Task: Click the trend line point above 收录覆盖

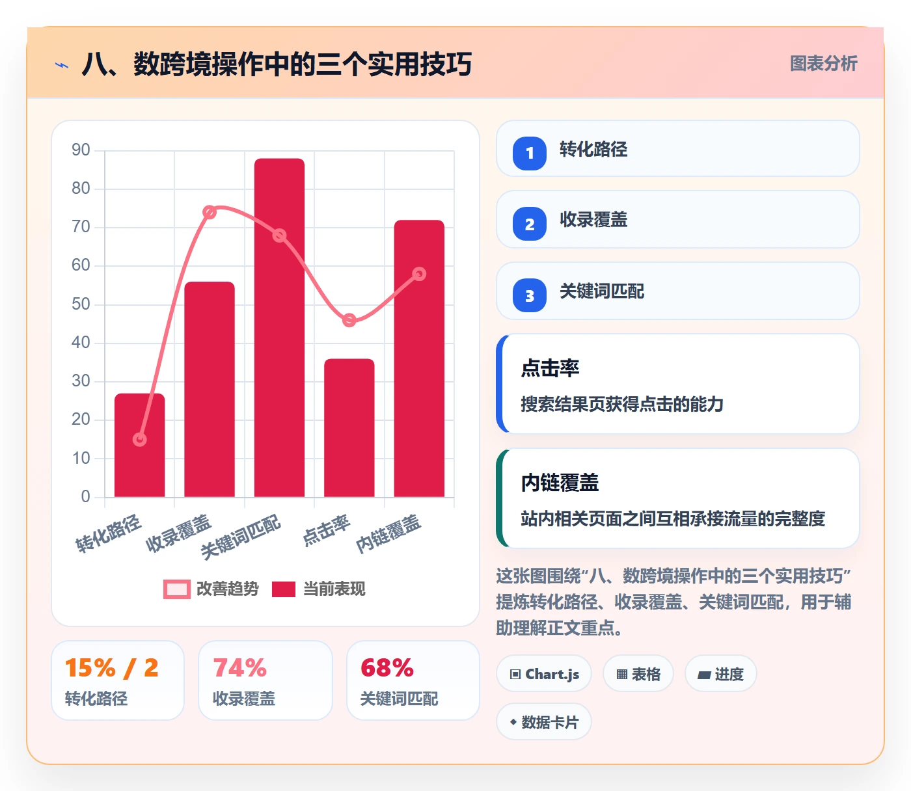Action: (x=210, y=212)
